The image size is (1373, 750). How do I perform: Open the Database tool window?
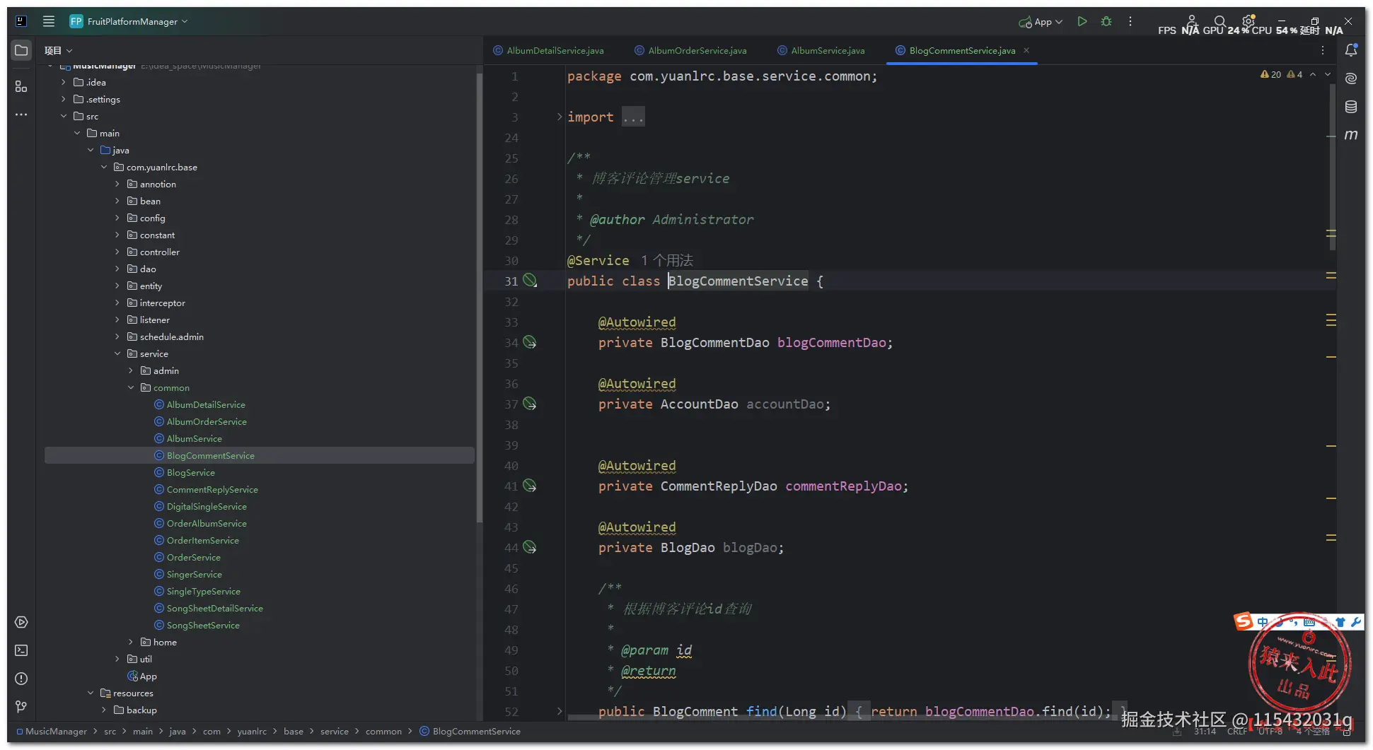tap(1351, 107)
